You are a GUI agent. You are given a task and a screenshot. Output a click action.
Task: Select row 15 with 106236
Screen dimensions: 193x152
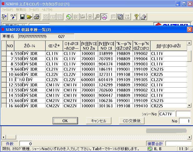tap(94, 101)
